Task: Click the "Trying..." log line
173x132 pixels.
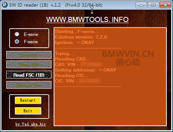Action: tap(64, 54)
